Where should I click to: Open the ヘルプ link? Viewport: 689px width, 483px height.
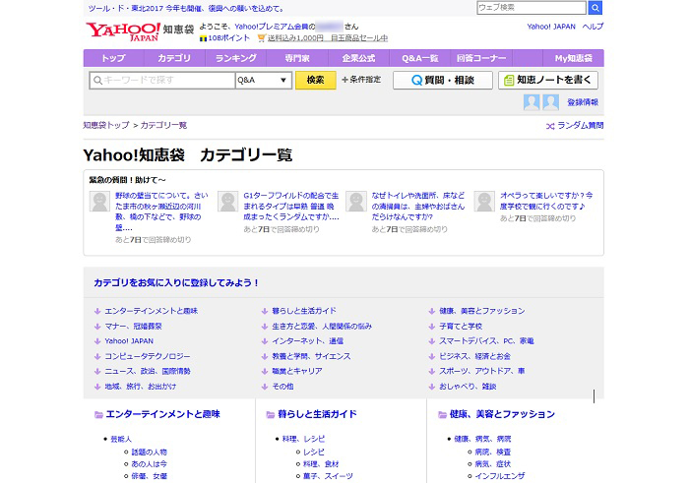[593, 27]
